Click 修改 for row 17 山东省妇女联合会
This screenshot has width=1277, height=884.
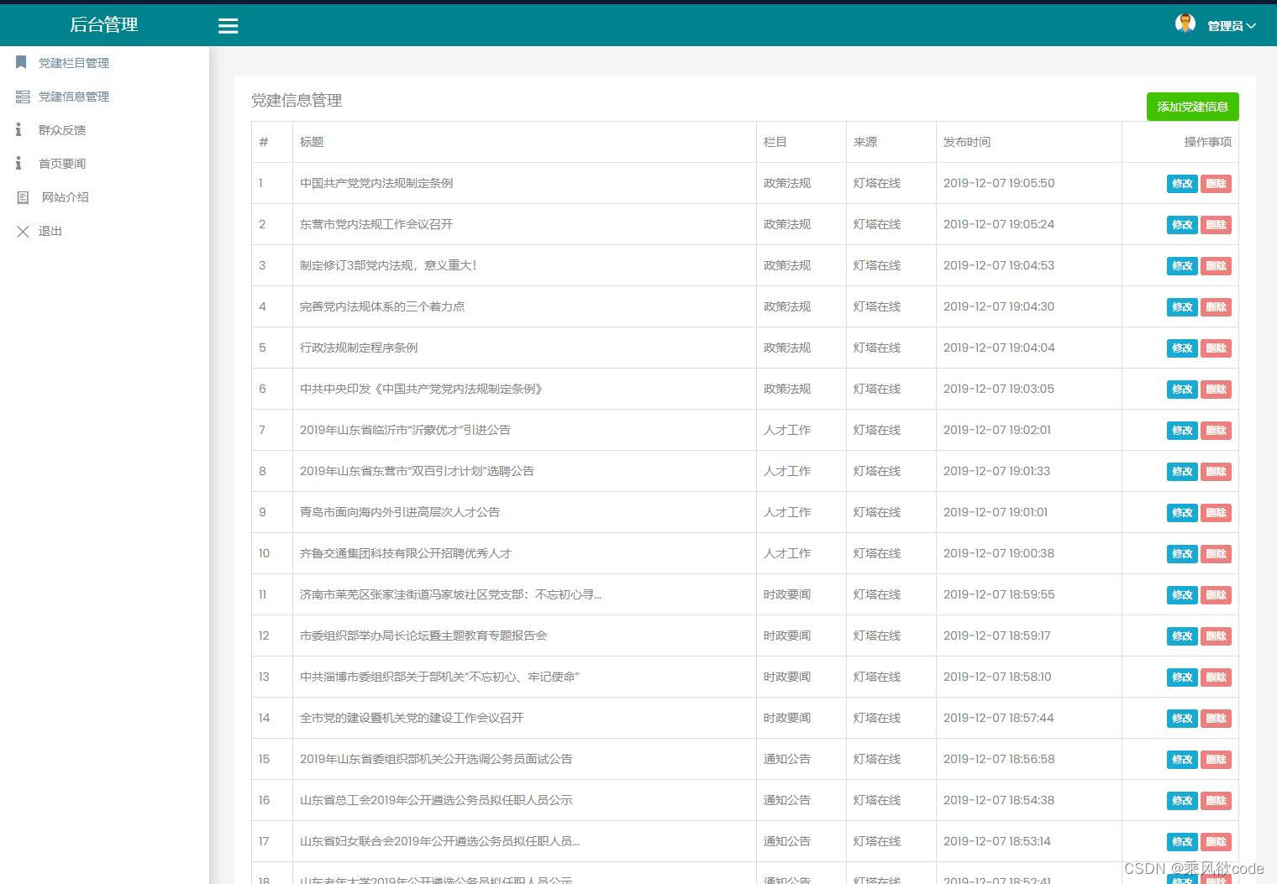tap(1182, 842)
